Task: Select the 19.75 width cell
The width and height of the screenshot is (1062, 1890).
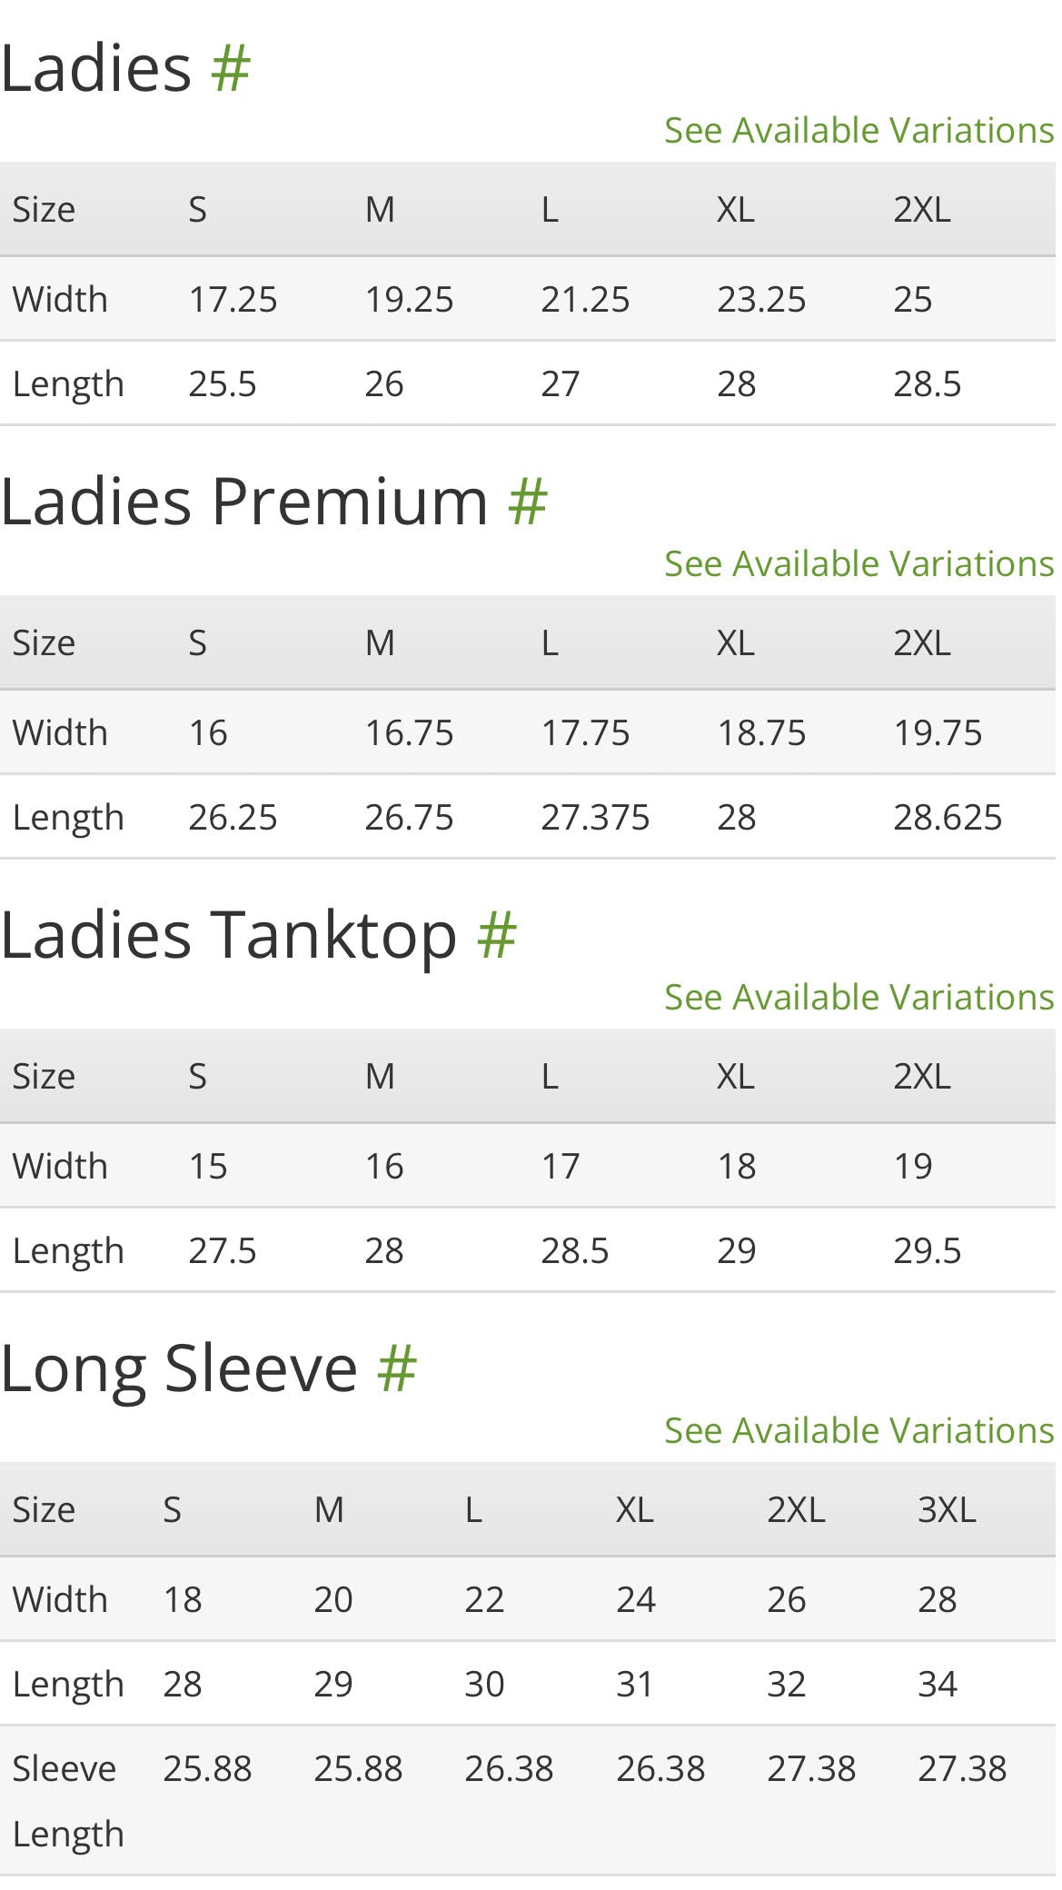Action: click(938, 733)
